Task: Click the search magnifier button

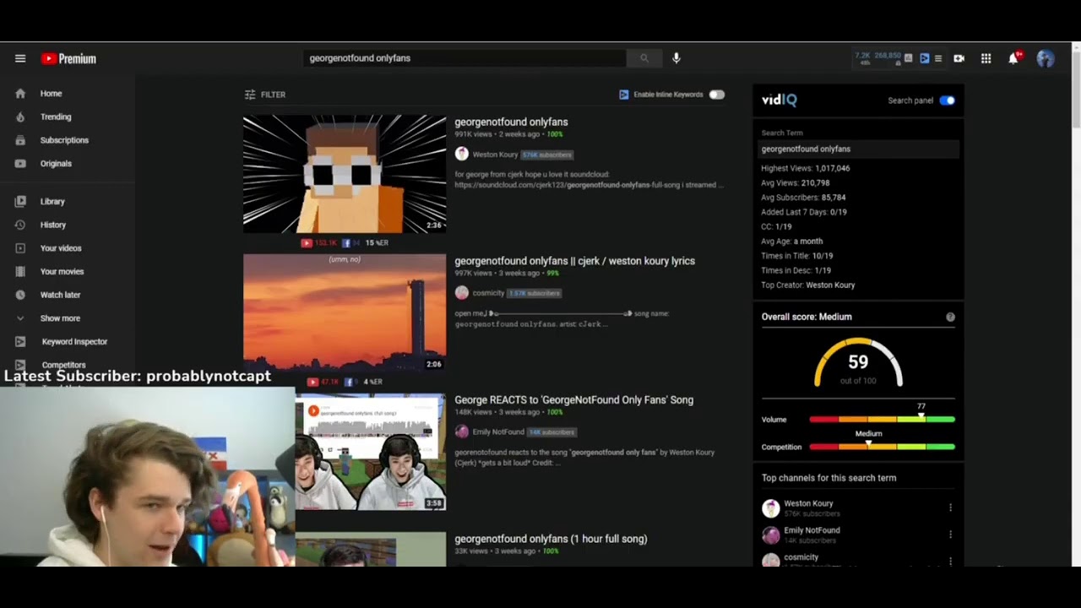Action: pos(644,58)
